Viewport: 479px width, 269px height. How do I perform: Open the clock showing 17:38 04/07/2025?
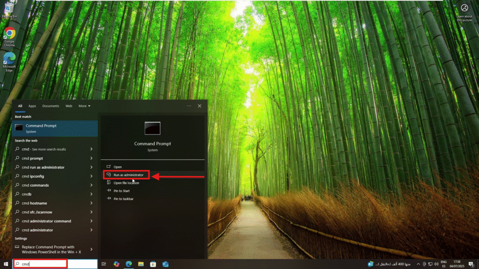pyautogui.click(x=457, y=264)
